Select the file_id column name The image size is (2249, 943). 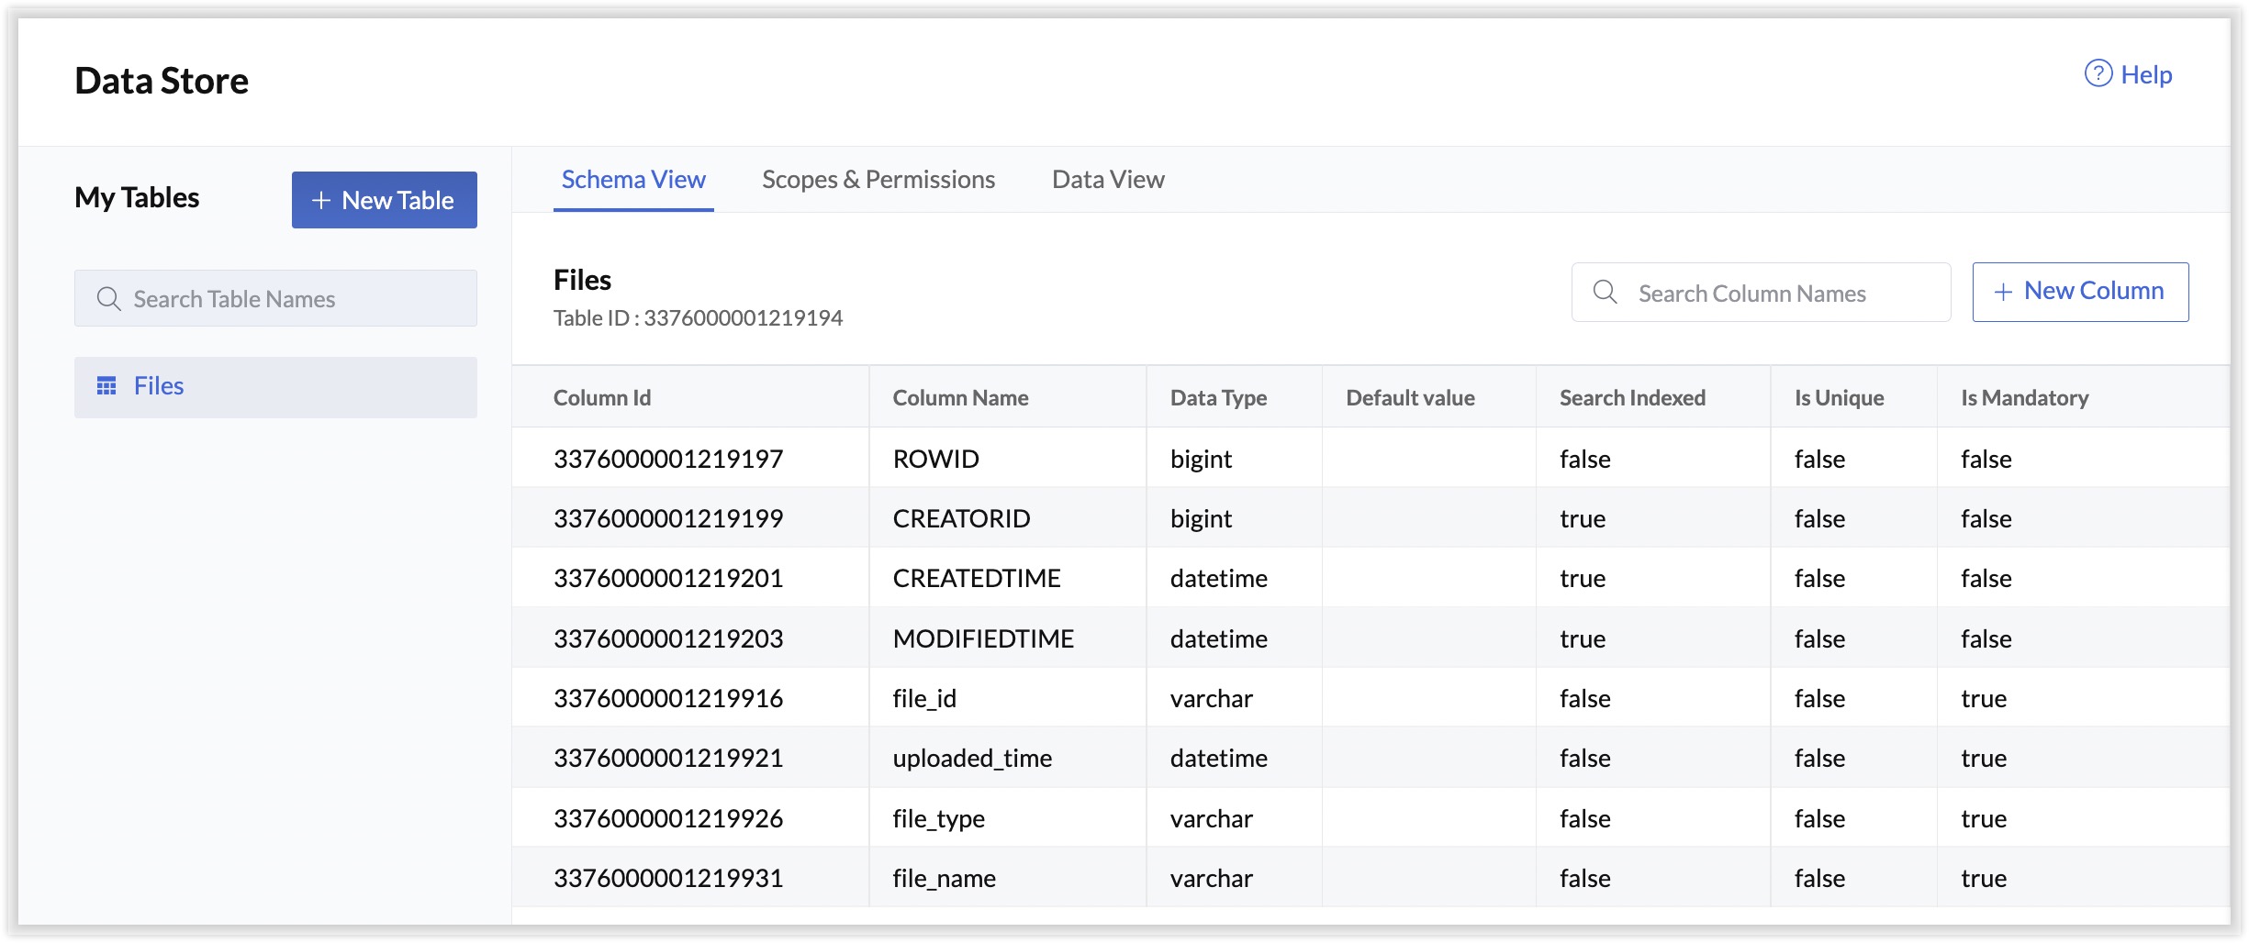pos(924,699)
